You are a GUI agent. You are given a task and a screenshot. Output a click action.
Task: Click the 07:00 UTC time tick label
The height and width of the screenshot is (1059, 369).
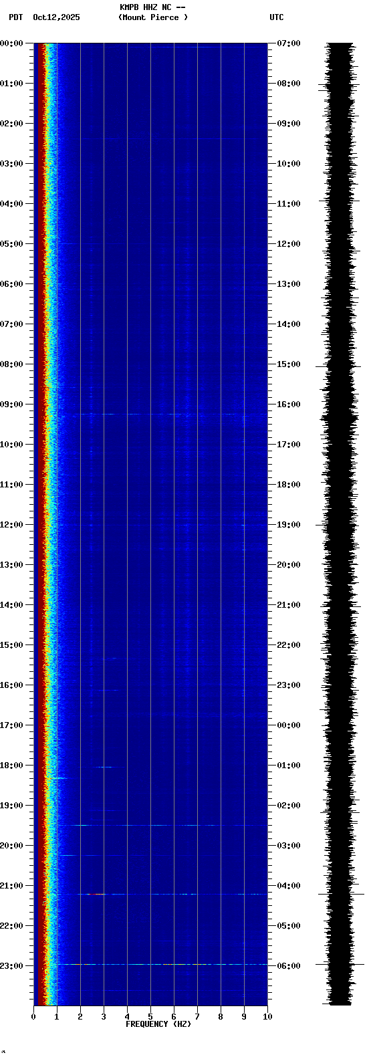pos(289,43)
